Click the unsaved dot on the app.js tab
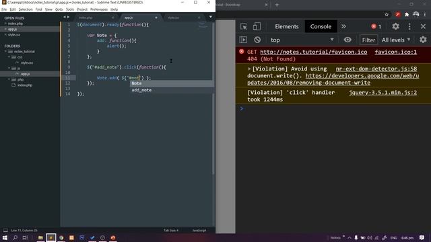 (x=156, y=17)
